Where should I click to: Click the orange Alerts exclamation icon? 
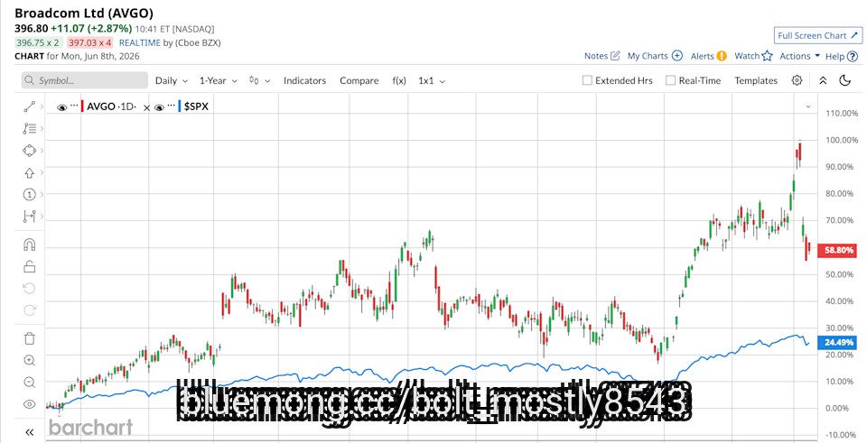(722, 56)
